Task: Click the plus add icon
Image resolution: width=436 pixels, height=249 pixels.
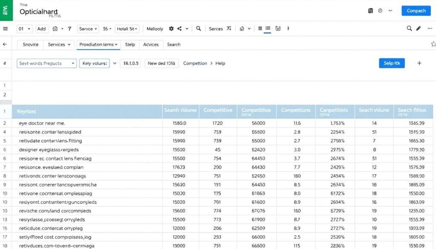Action: tap(419, 63)
